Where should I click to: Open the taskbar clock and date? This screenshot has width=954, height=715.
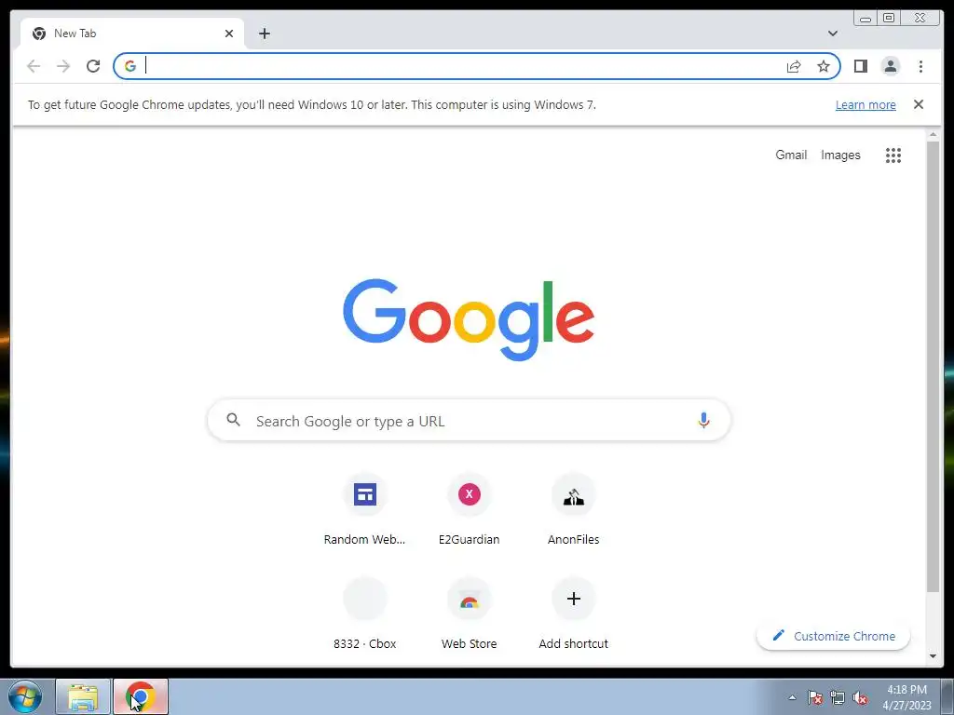point(906,697)
